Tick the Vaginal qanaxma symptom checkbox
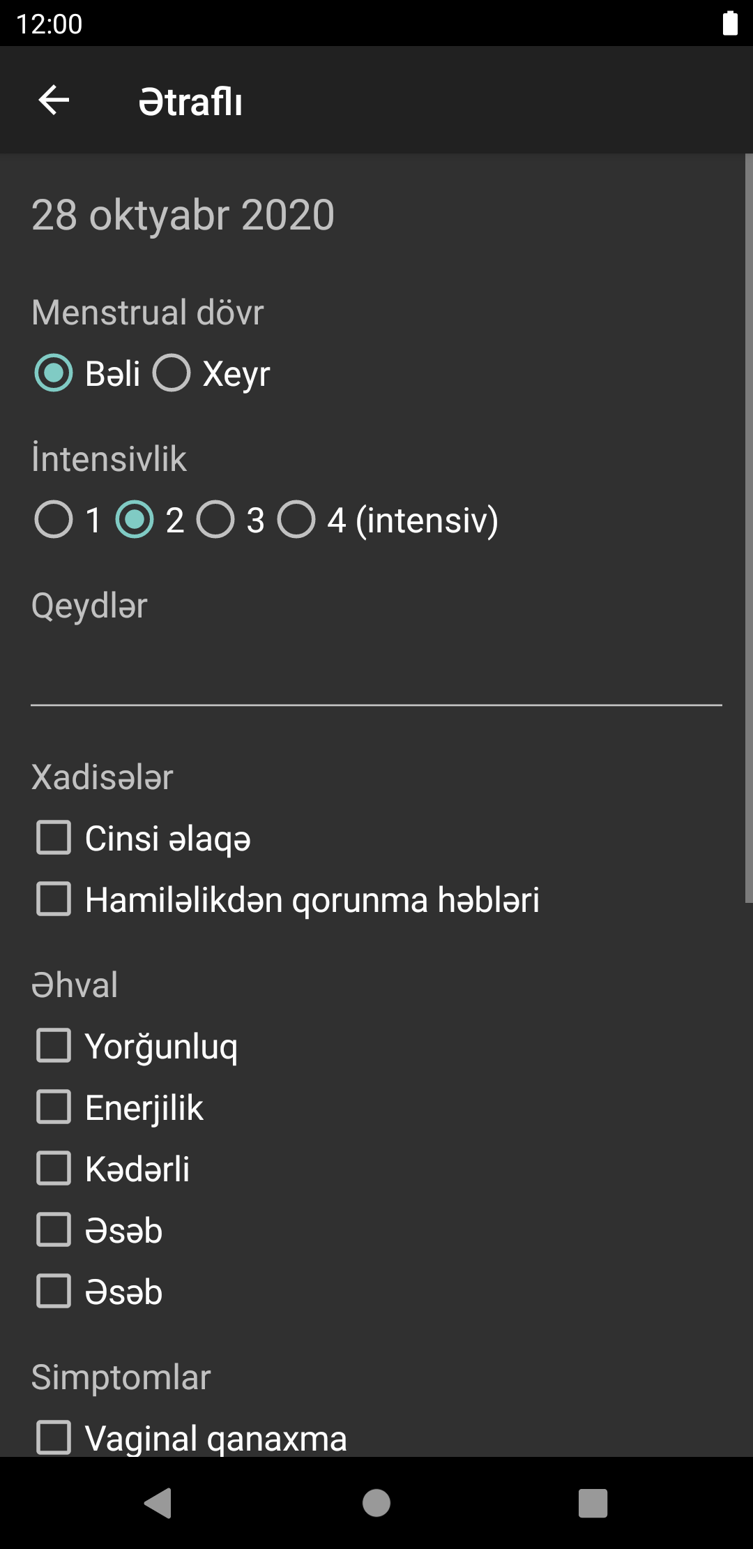Viewport: 753px width, 1549px height. pos(54,1437)
